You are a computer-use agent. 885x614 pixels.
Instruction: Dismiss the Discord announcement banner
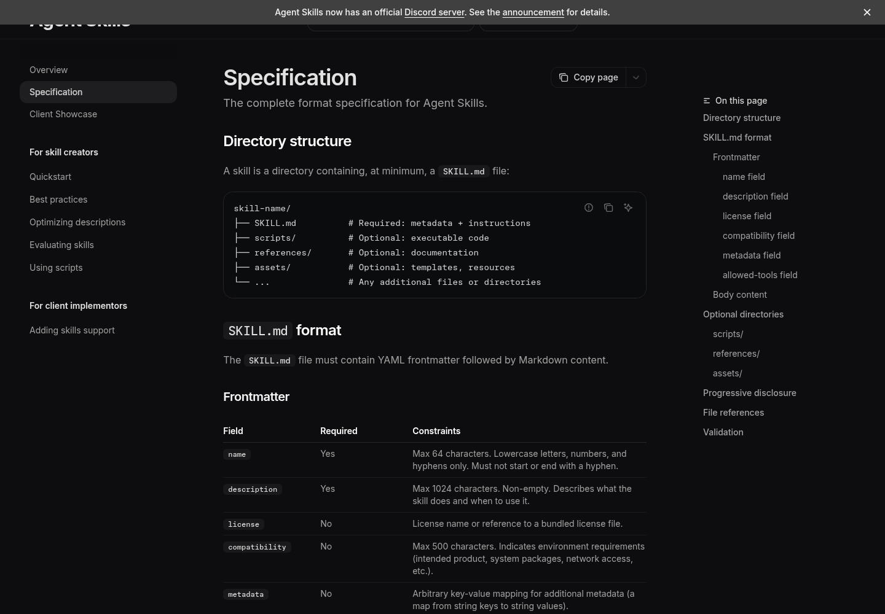coord(867,12)
